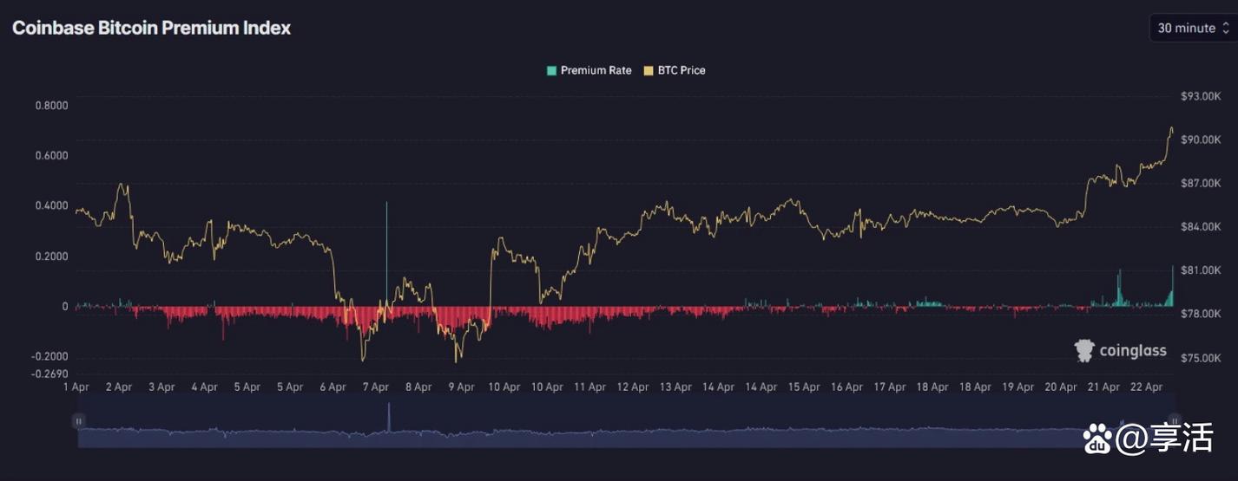Click the 13 Apr date label
Image resolution: width=1238 pixels, height=481 pixels.
[x=675, y=387]
